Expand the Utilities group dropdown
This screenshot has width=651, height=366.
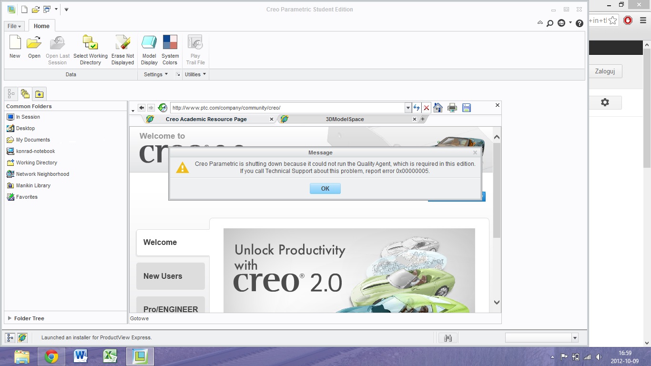point(195,74)
